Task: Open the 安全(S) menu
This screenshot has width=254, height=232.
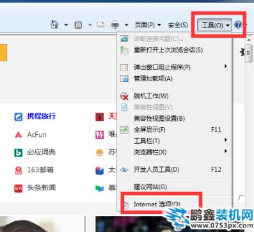Action: (178, 25)
